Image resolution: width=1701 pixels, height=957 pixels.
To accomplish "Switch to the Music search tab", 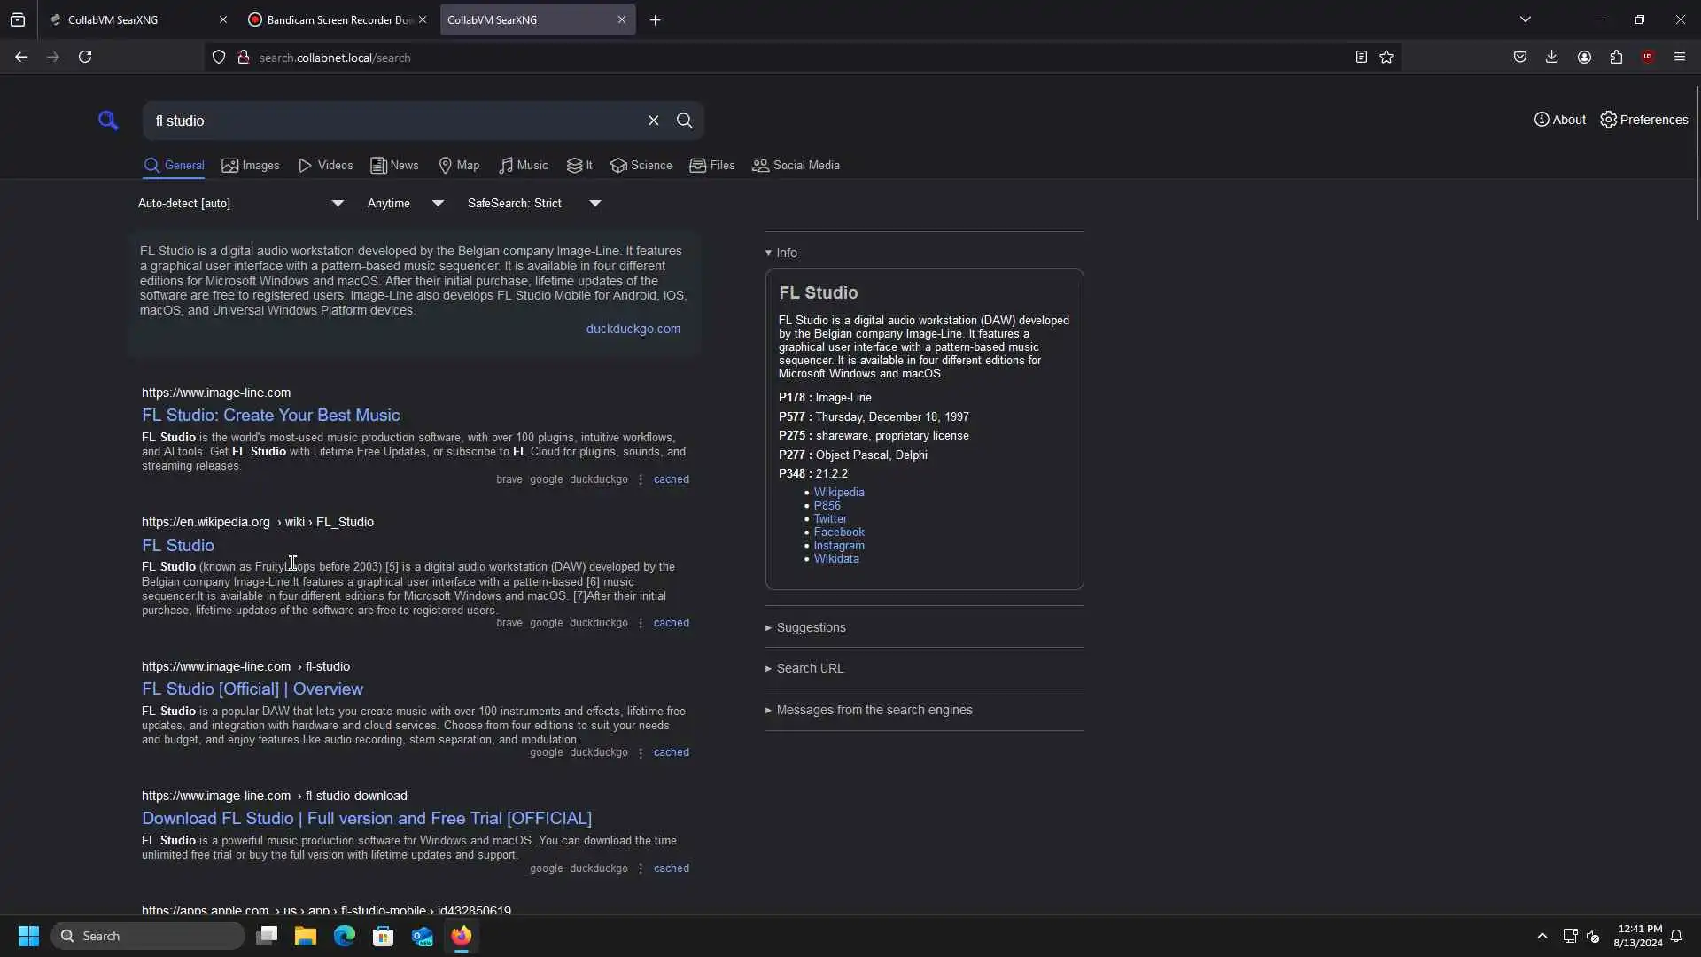I will [x=524, y=166].
